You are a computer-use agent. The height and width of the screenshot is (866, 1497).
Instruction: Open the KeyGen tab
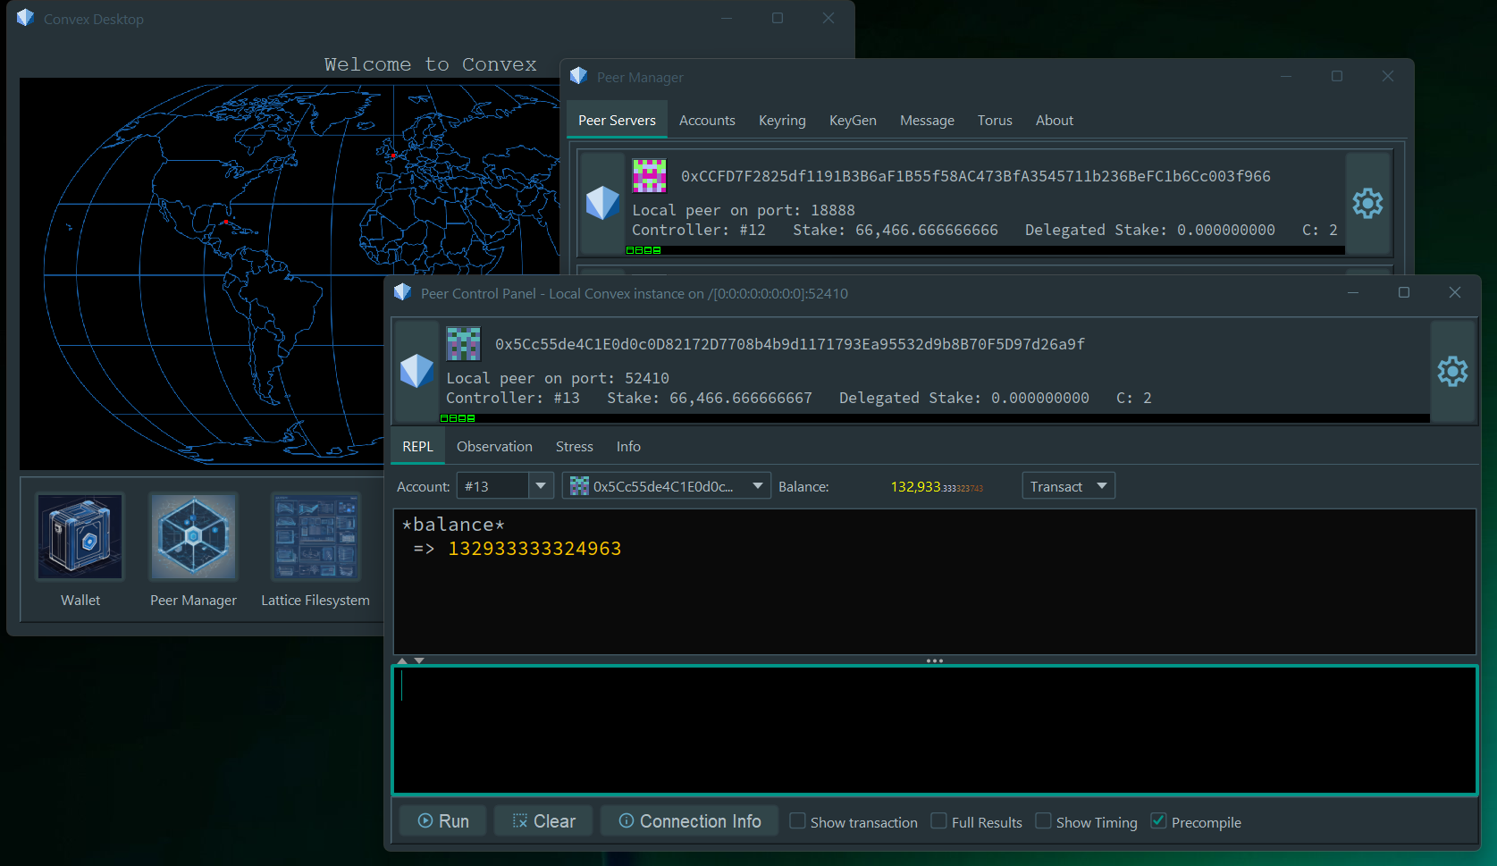pyautogui.click(x=853, y=121)
